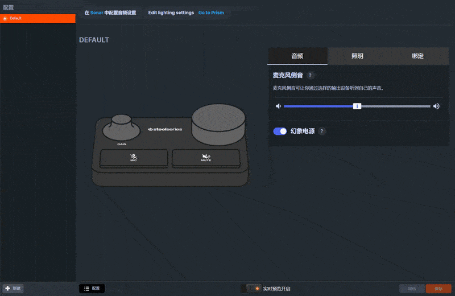Click the MUTE button on the device image
Viewport: 455px width, 296px height.
pyautogui.click(x=206, y=158)
